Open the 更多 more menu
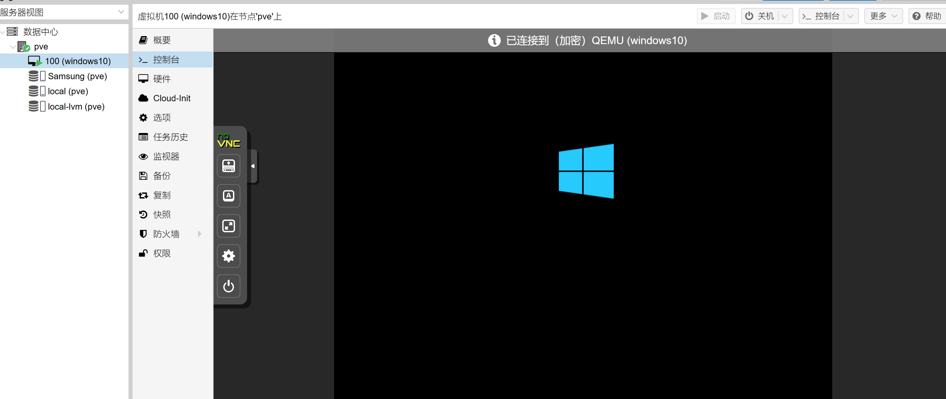Screen dimensions: 946x399 (x=883, y=16)
